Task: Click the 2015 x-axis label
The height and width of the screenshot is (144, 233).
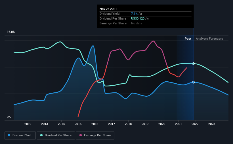Action: pos(78,124)
